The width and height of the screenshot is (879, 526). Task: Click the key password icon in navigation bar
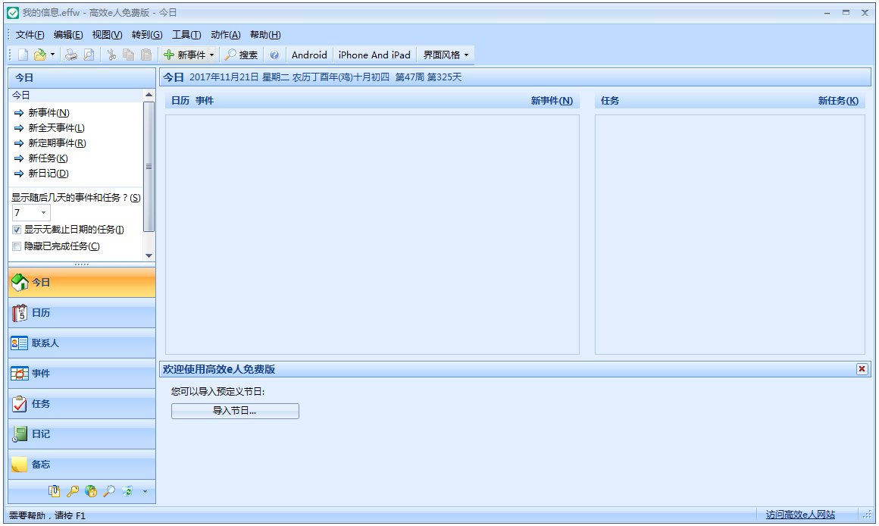73,491
